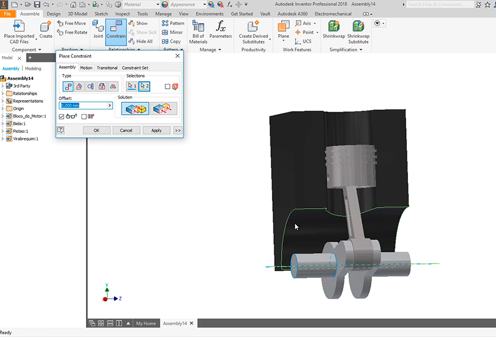496x337 pixels.
Task: Click the Flush solution icon
Action: coord(164,108)
